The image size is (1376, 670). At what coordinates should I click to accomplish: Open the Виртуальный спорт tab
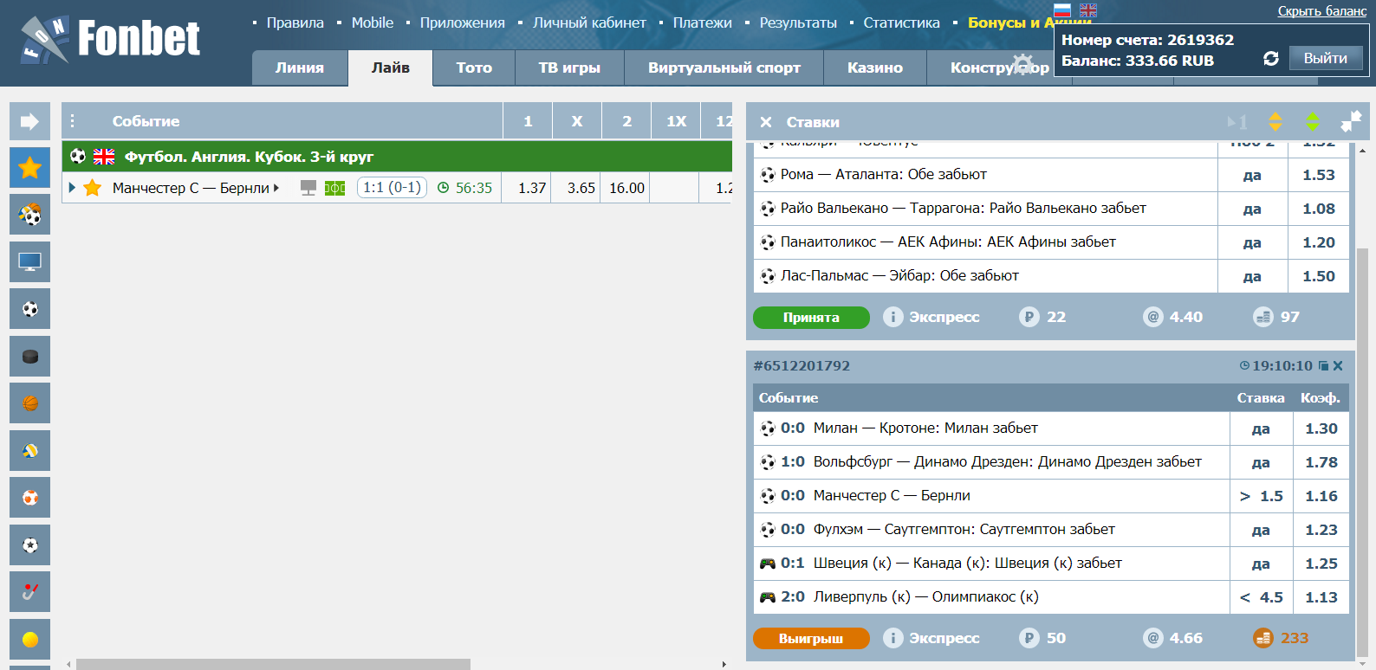pyautogui.click(x=724, y=68)
